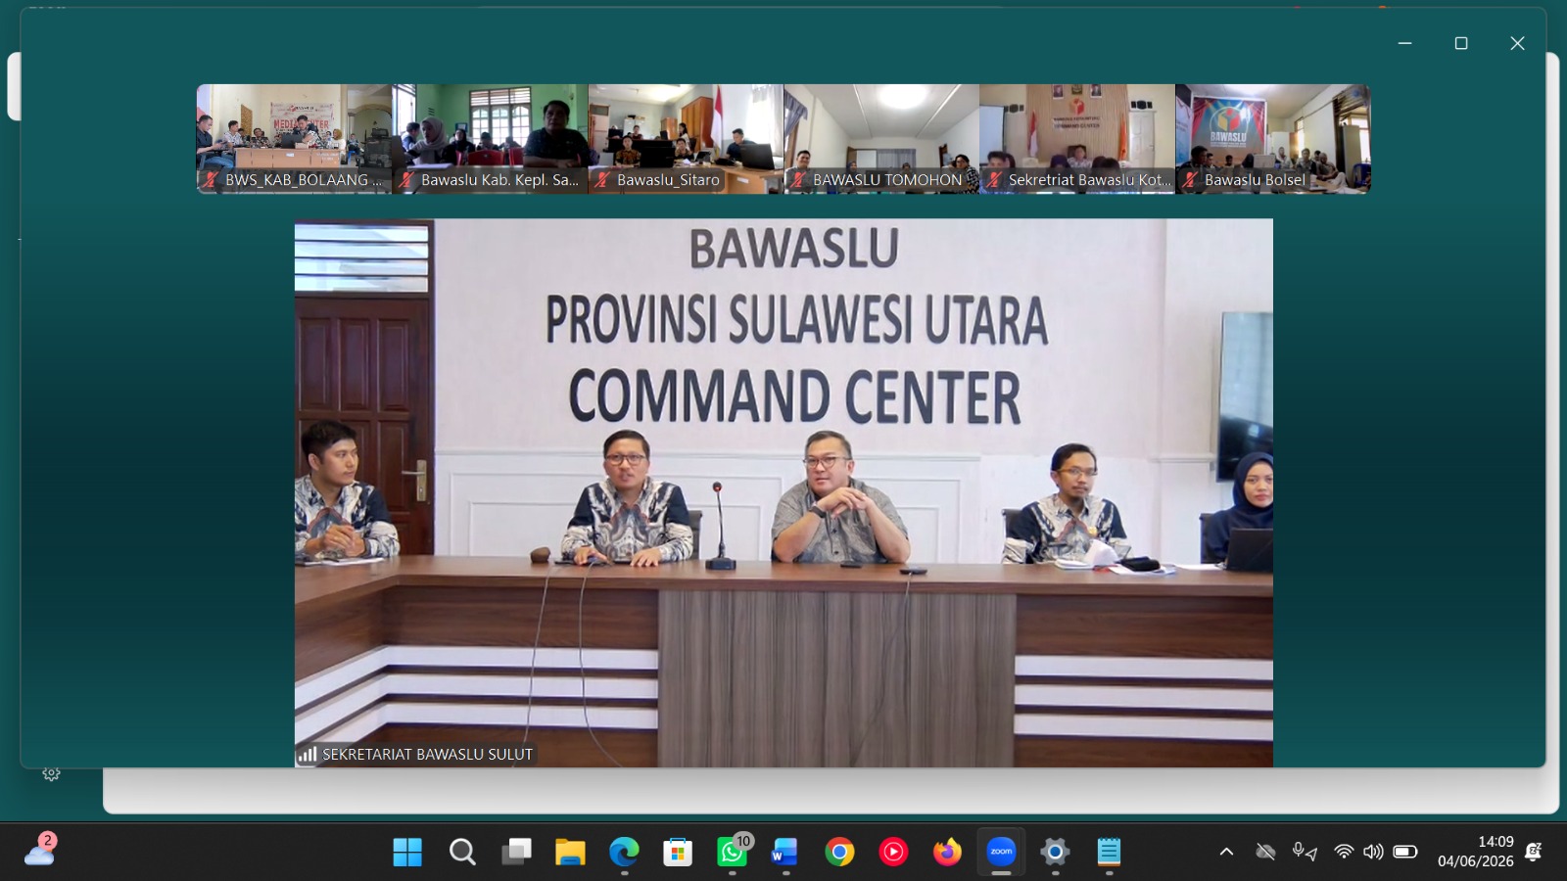The image size is (1567, 881).
Task: Open the red play-button media app on the taskbar
Action: click(893, 853)
